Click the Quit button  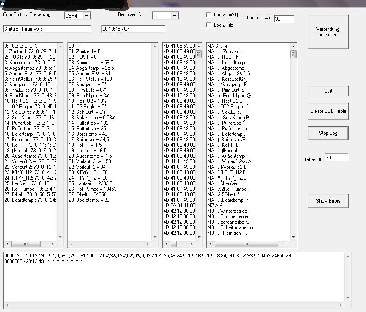(x=328, y=91)
